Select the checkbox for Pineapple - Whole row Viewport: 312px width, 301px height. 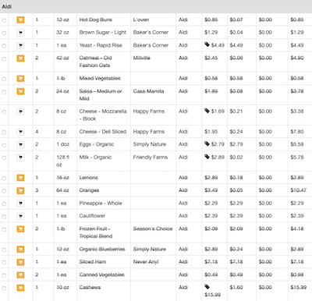4,204
